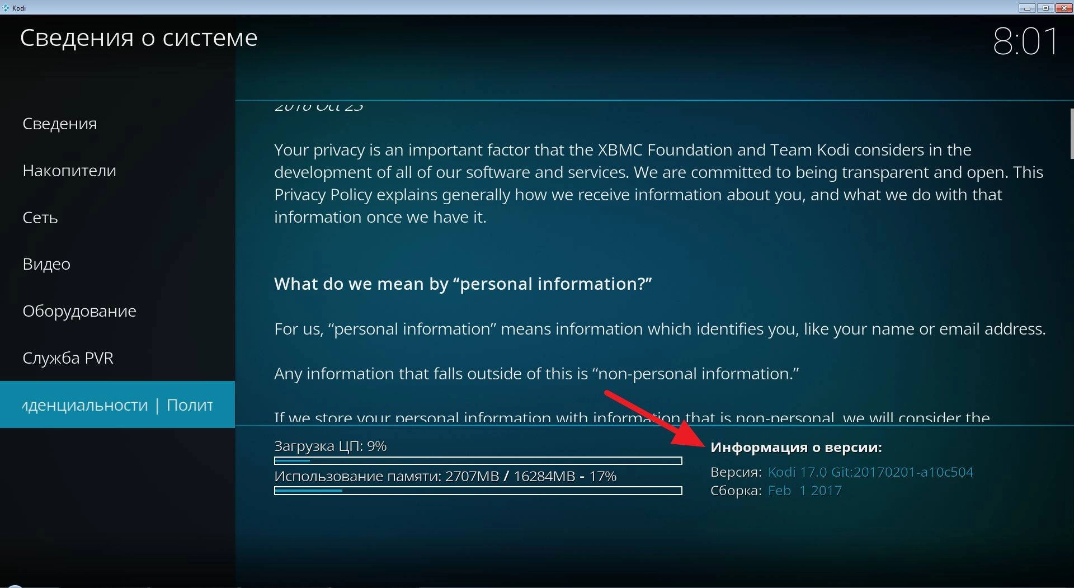Minimize the Kodi window
The image size is (1074, 588).
(1027, 8)
